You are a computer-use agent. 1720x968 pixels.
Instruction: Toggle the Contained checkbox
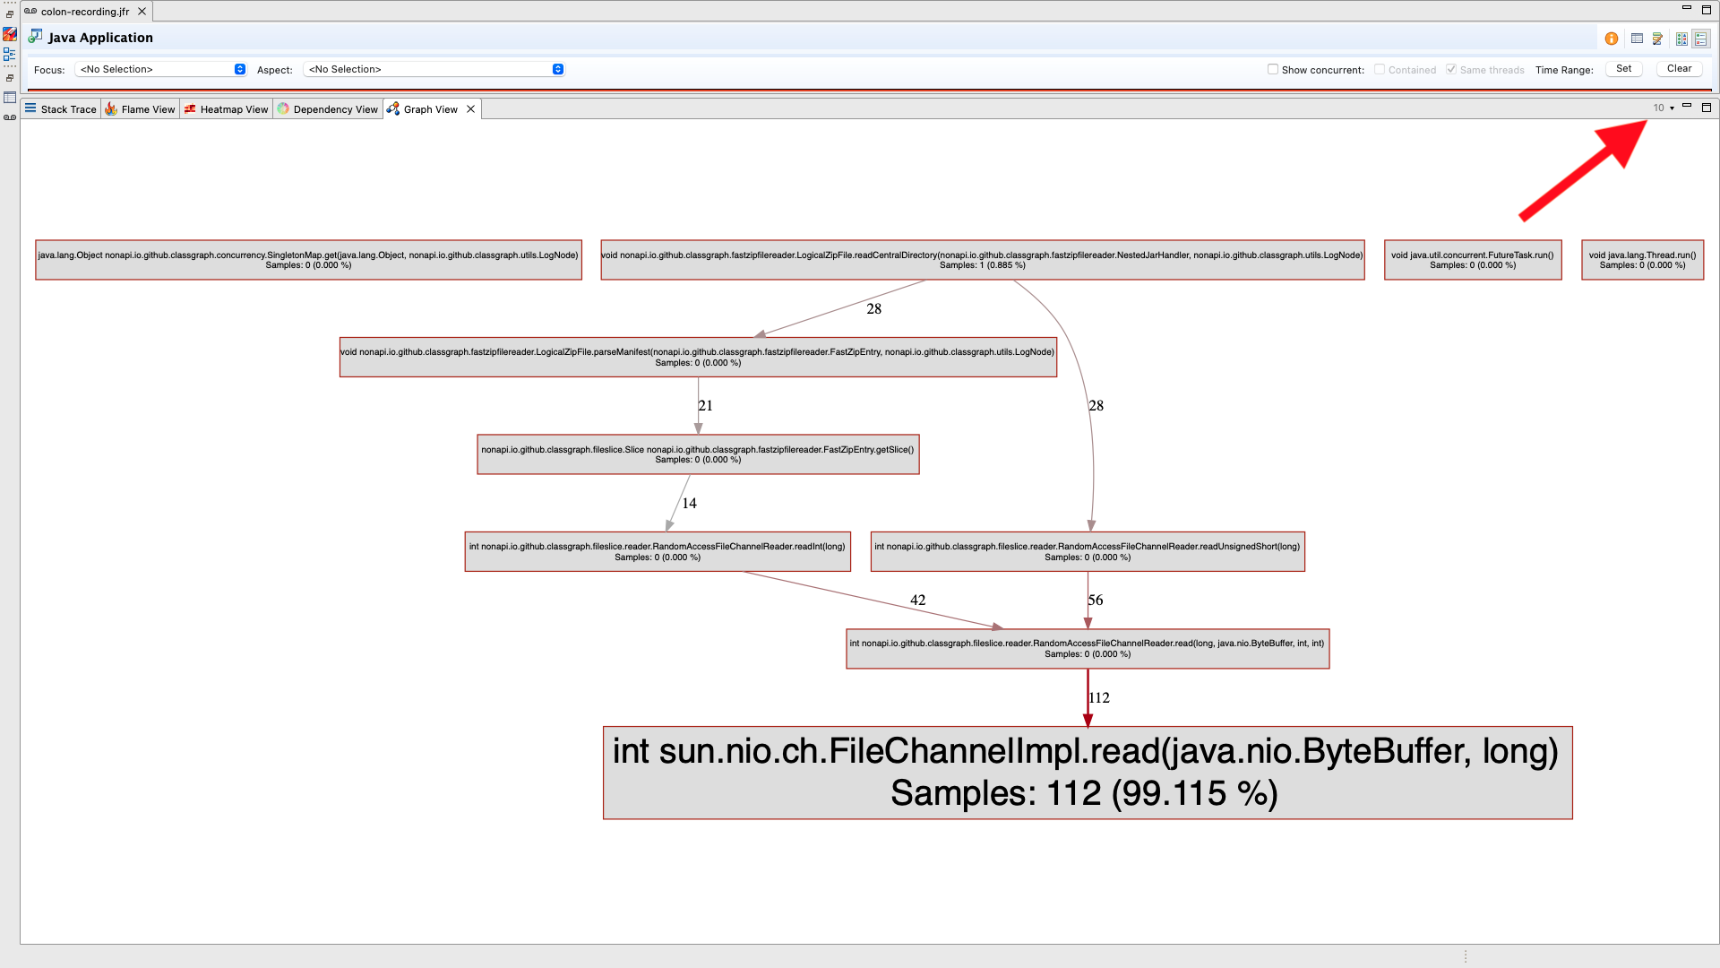1380,69
